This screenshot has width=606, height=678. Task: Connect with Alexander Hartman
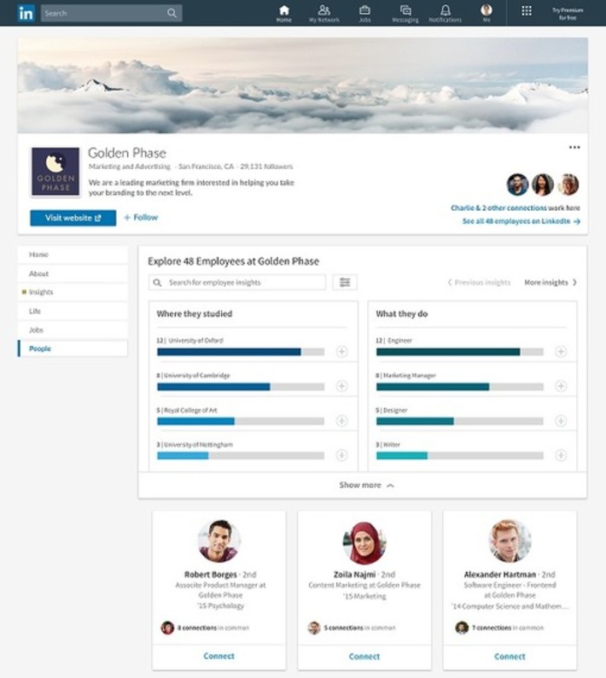(510, 657)
